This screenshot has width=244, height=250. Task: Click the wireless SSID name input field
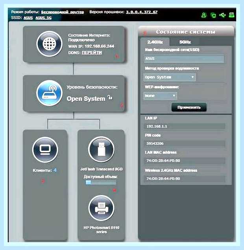tap(184, 59)
